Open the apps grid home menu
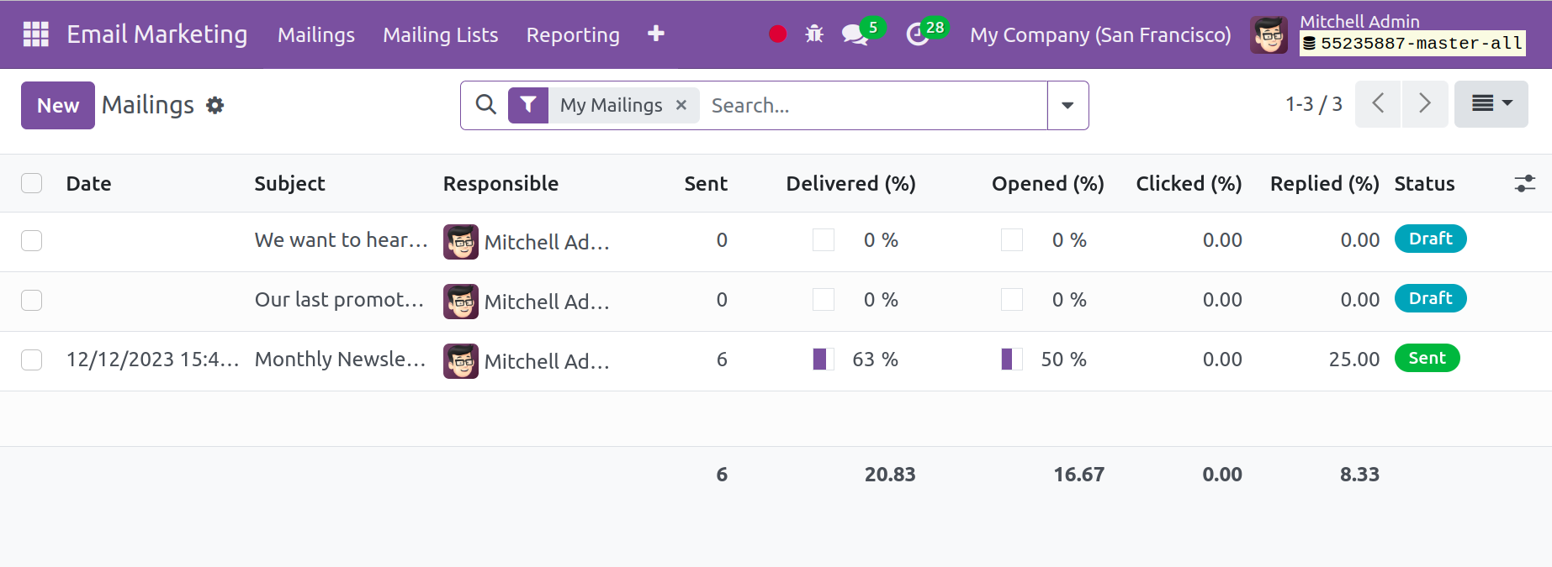 click(35, 34)
